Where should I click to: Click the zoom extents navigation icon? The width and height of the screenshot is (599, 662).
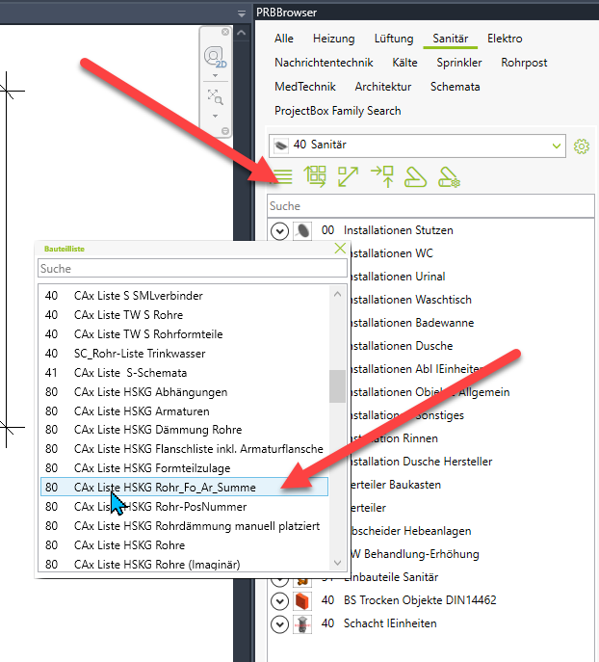click(x=215, y=96)
